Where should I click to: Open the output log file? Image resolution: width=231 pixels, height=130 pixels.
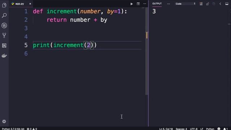214,4
